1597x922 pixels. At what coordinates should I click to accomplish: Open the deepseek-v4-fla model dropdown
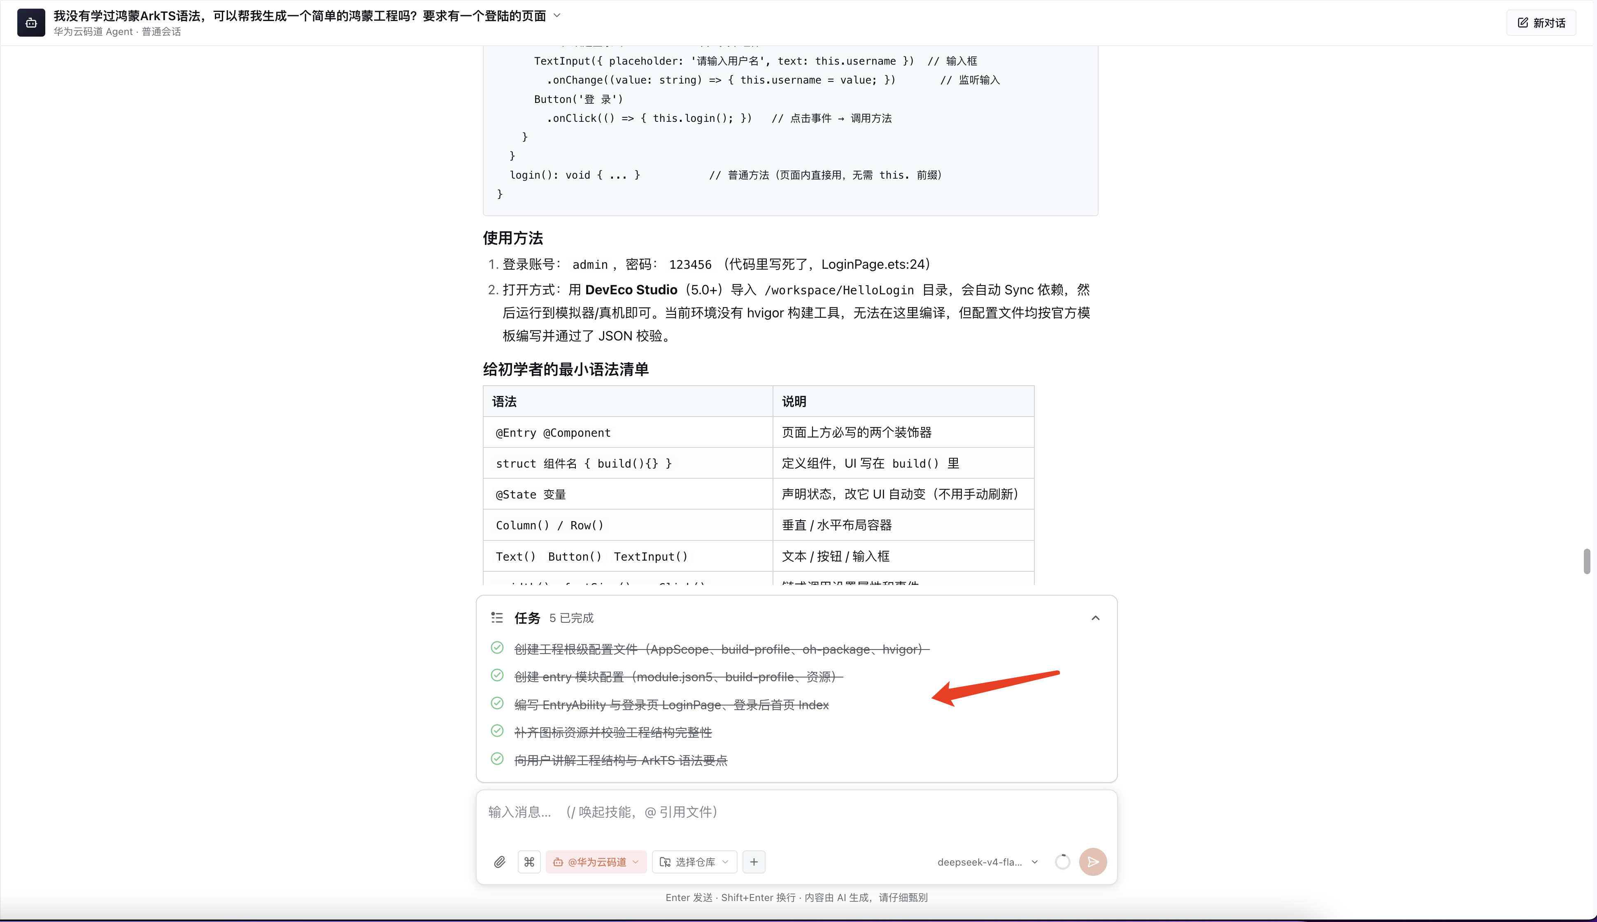point(988,862)
